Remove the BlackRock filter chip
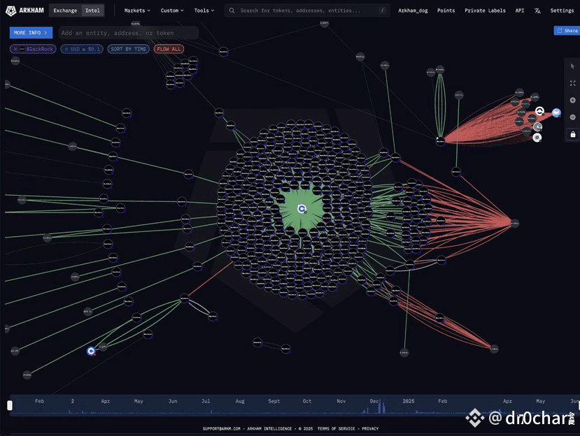580x436 pixels. click(x=15, y=49)
